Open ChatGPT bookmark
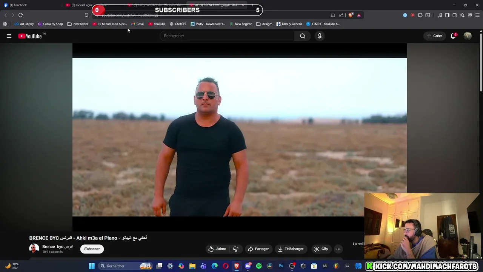The image size is (483, 272). pos(178,24)
